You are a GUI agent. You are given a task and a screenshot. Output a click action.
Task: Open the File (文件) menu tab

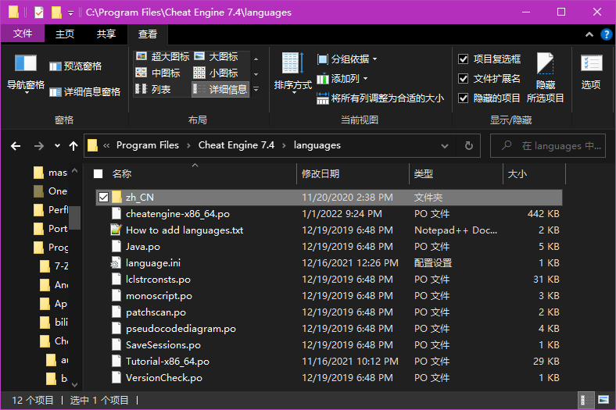(x=23, y=34)
